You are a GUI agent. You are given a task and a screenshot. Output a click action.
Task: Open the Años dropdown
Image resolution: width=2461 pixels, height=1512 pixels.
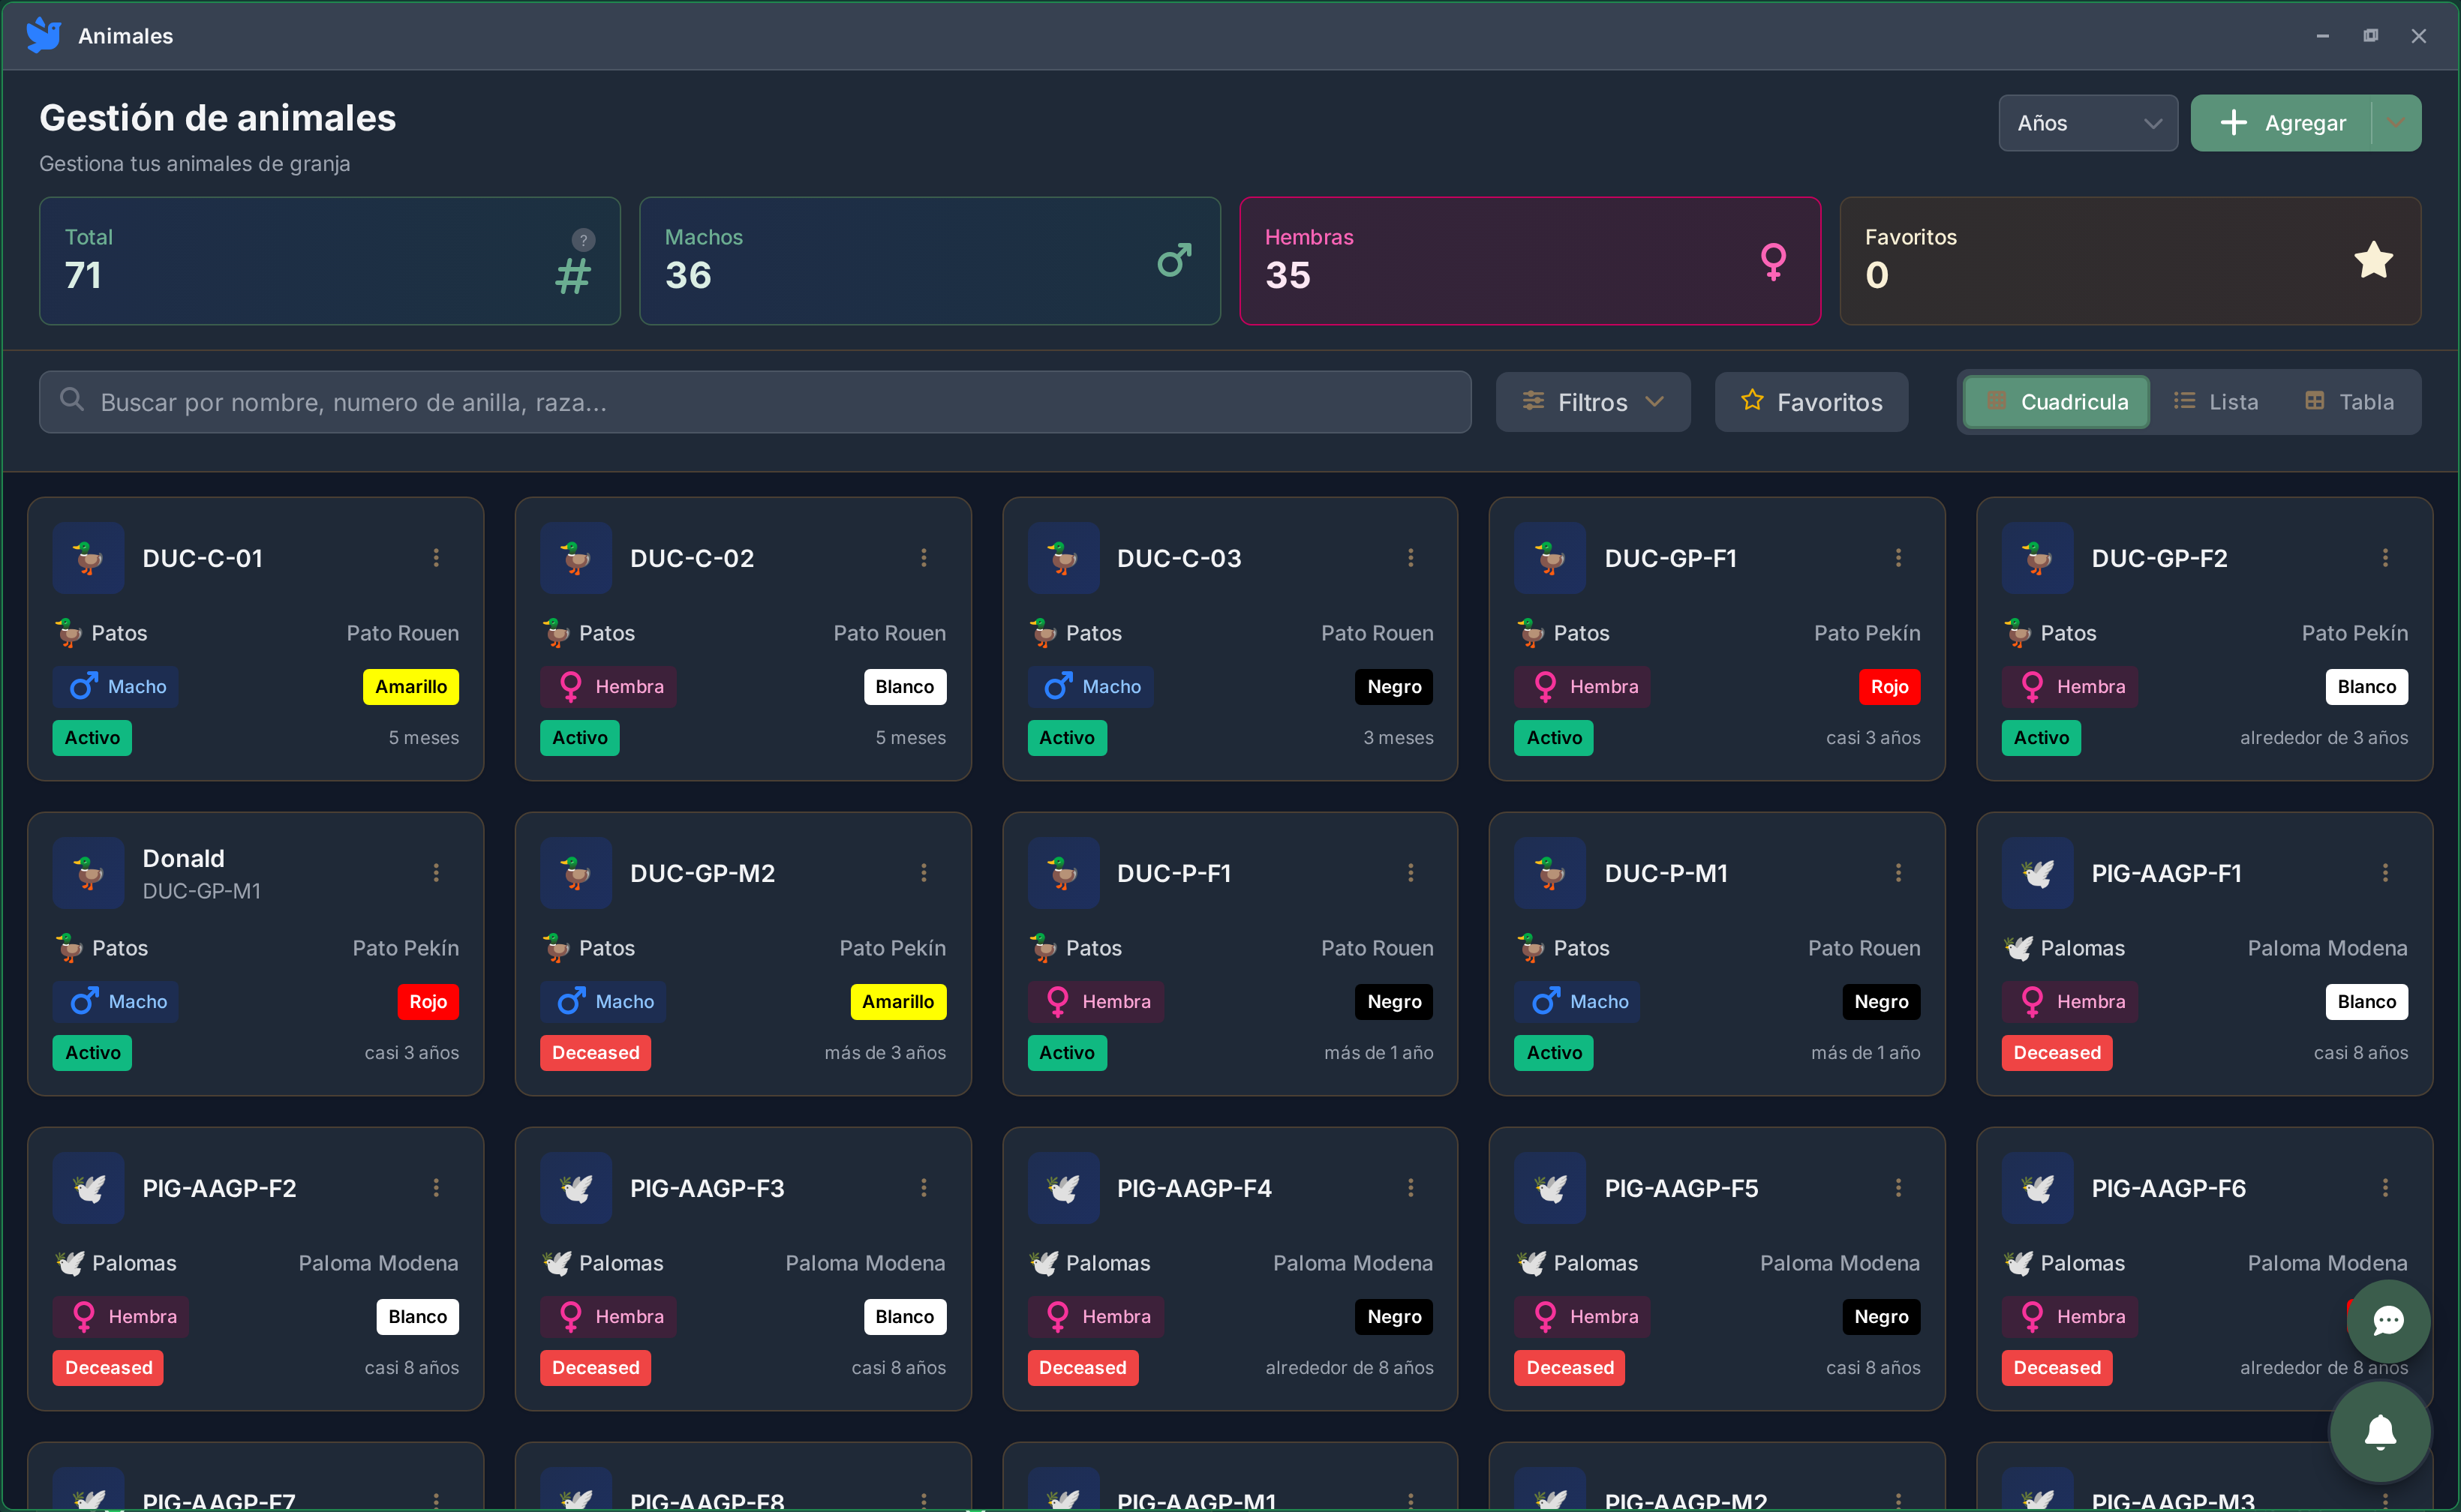(2087, 123)
